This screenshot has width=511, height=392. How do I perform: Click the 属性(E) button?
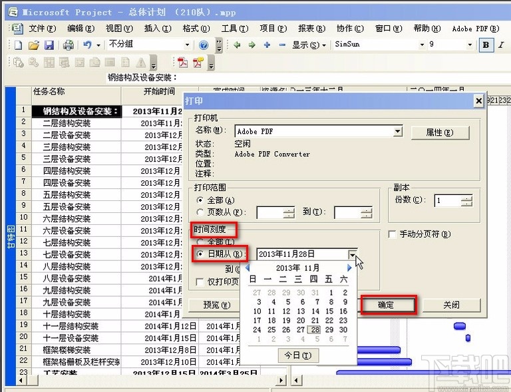coord(440,132)
